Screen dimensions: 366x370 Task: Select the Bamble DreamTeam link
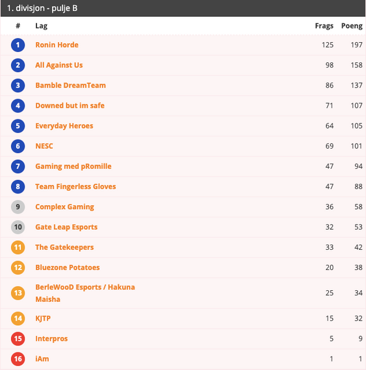click(x=70, y=86)
